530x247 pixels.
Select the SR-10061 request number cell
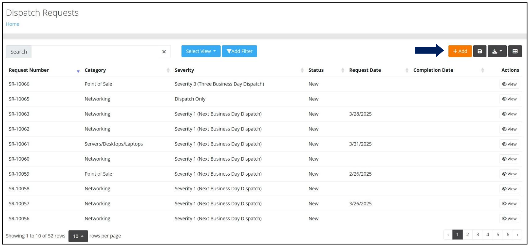(19, 144)
